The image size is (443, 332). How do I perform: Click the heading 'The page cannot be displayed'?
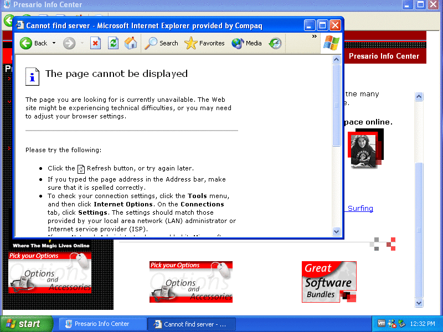tap(116, 74)
